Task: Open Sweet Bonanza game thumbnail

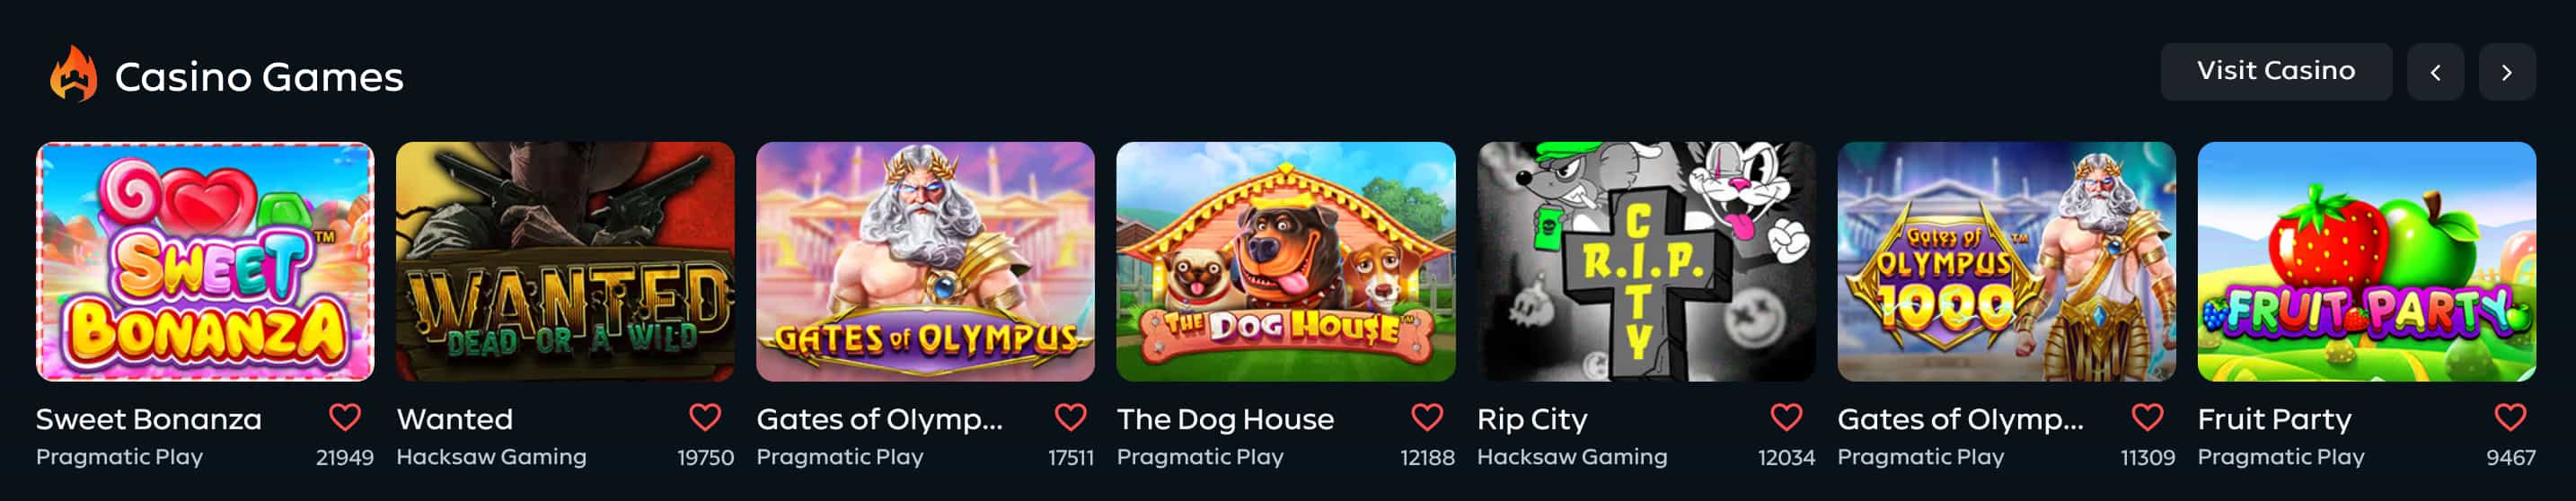Action: click(205, 261)
